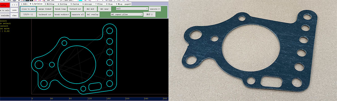Click the separate all button
337x101 pixels.
click(78, 14)
